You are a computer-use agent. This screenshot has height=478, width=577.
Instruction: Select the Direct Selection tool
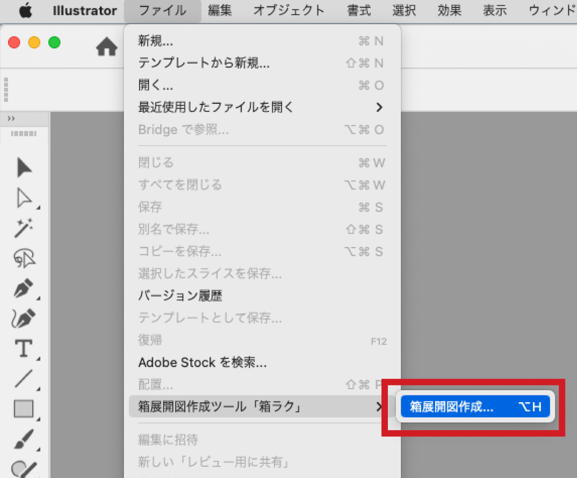click(x=24, y=198)
